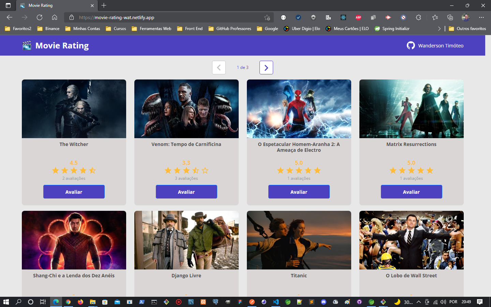This screenshot has width=491, height=307.
Task: Click the O Lobo de Wall Street poster
Action: pos(412,240)
